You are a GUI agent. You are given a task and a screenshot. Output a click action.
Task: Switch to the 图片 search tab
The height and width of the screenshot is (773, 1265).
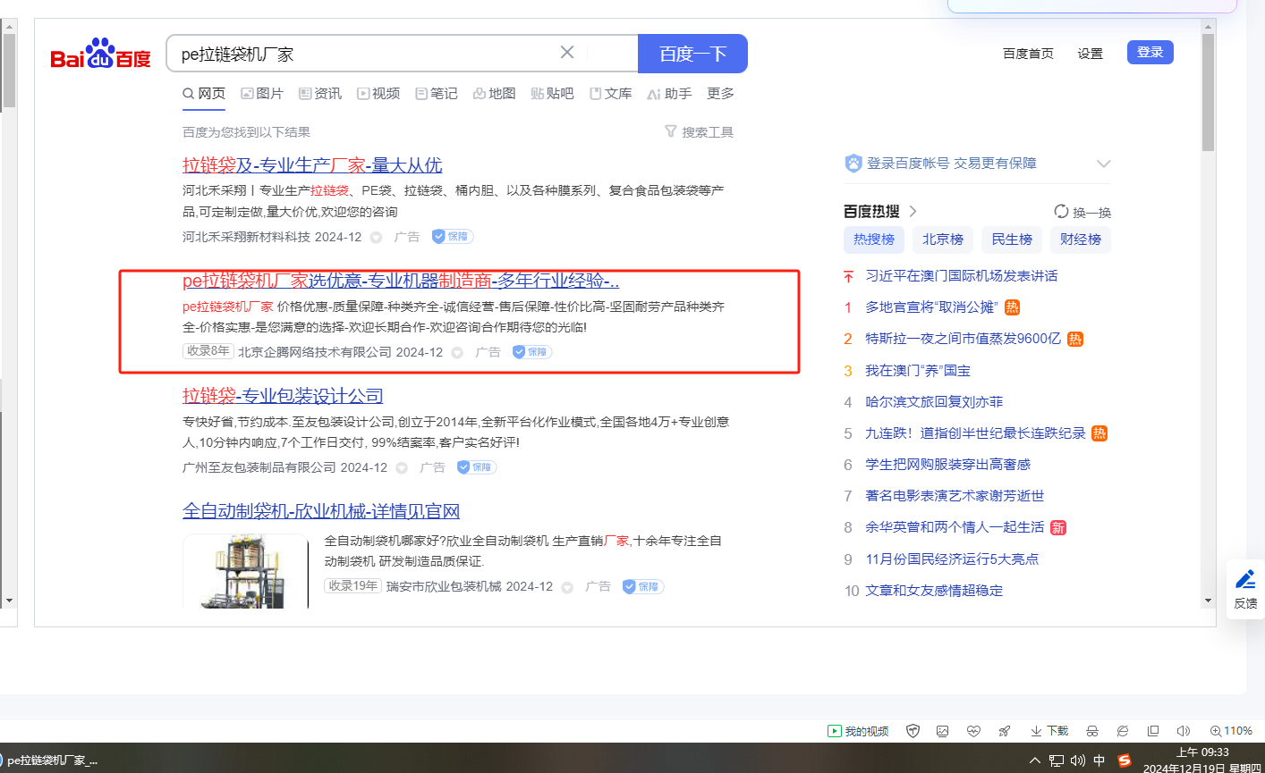(261, 94)
